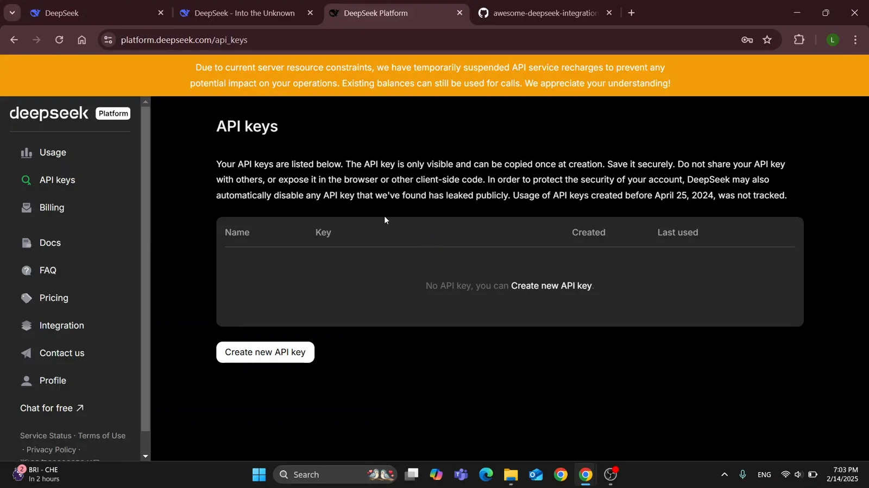This screenshot has width=869, height=488.
Task: Show hidden system tray icons chevron
Action: point(724,475)
